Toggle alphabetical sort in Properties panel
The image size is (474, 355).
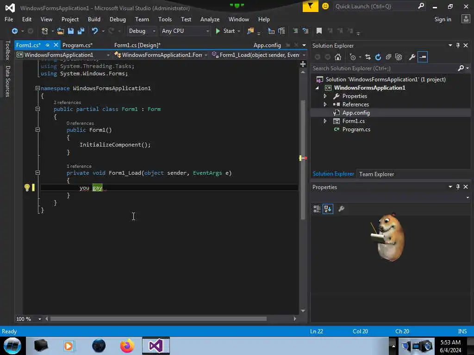tap(328, 208)
